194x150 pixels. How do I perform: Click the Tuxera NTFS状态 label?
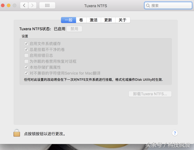coord(35,29)
